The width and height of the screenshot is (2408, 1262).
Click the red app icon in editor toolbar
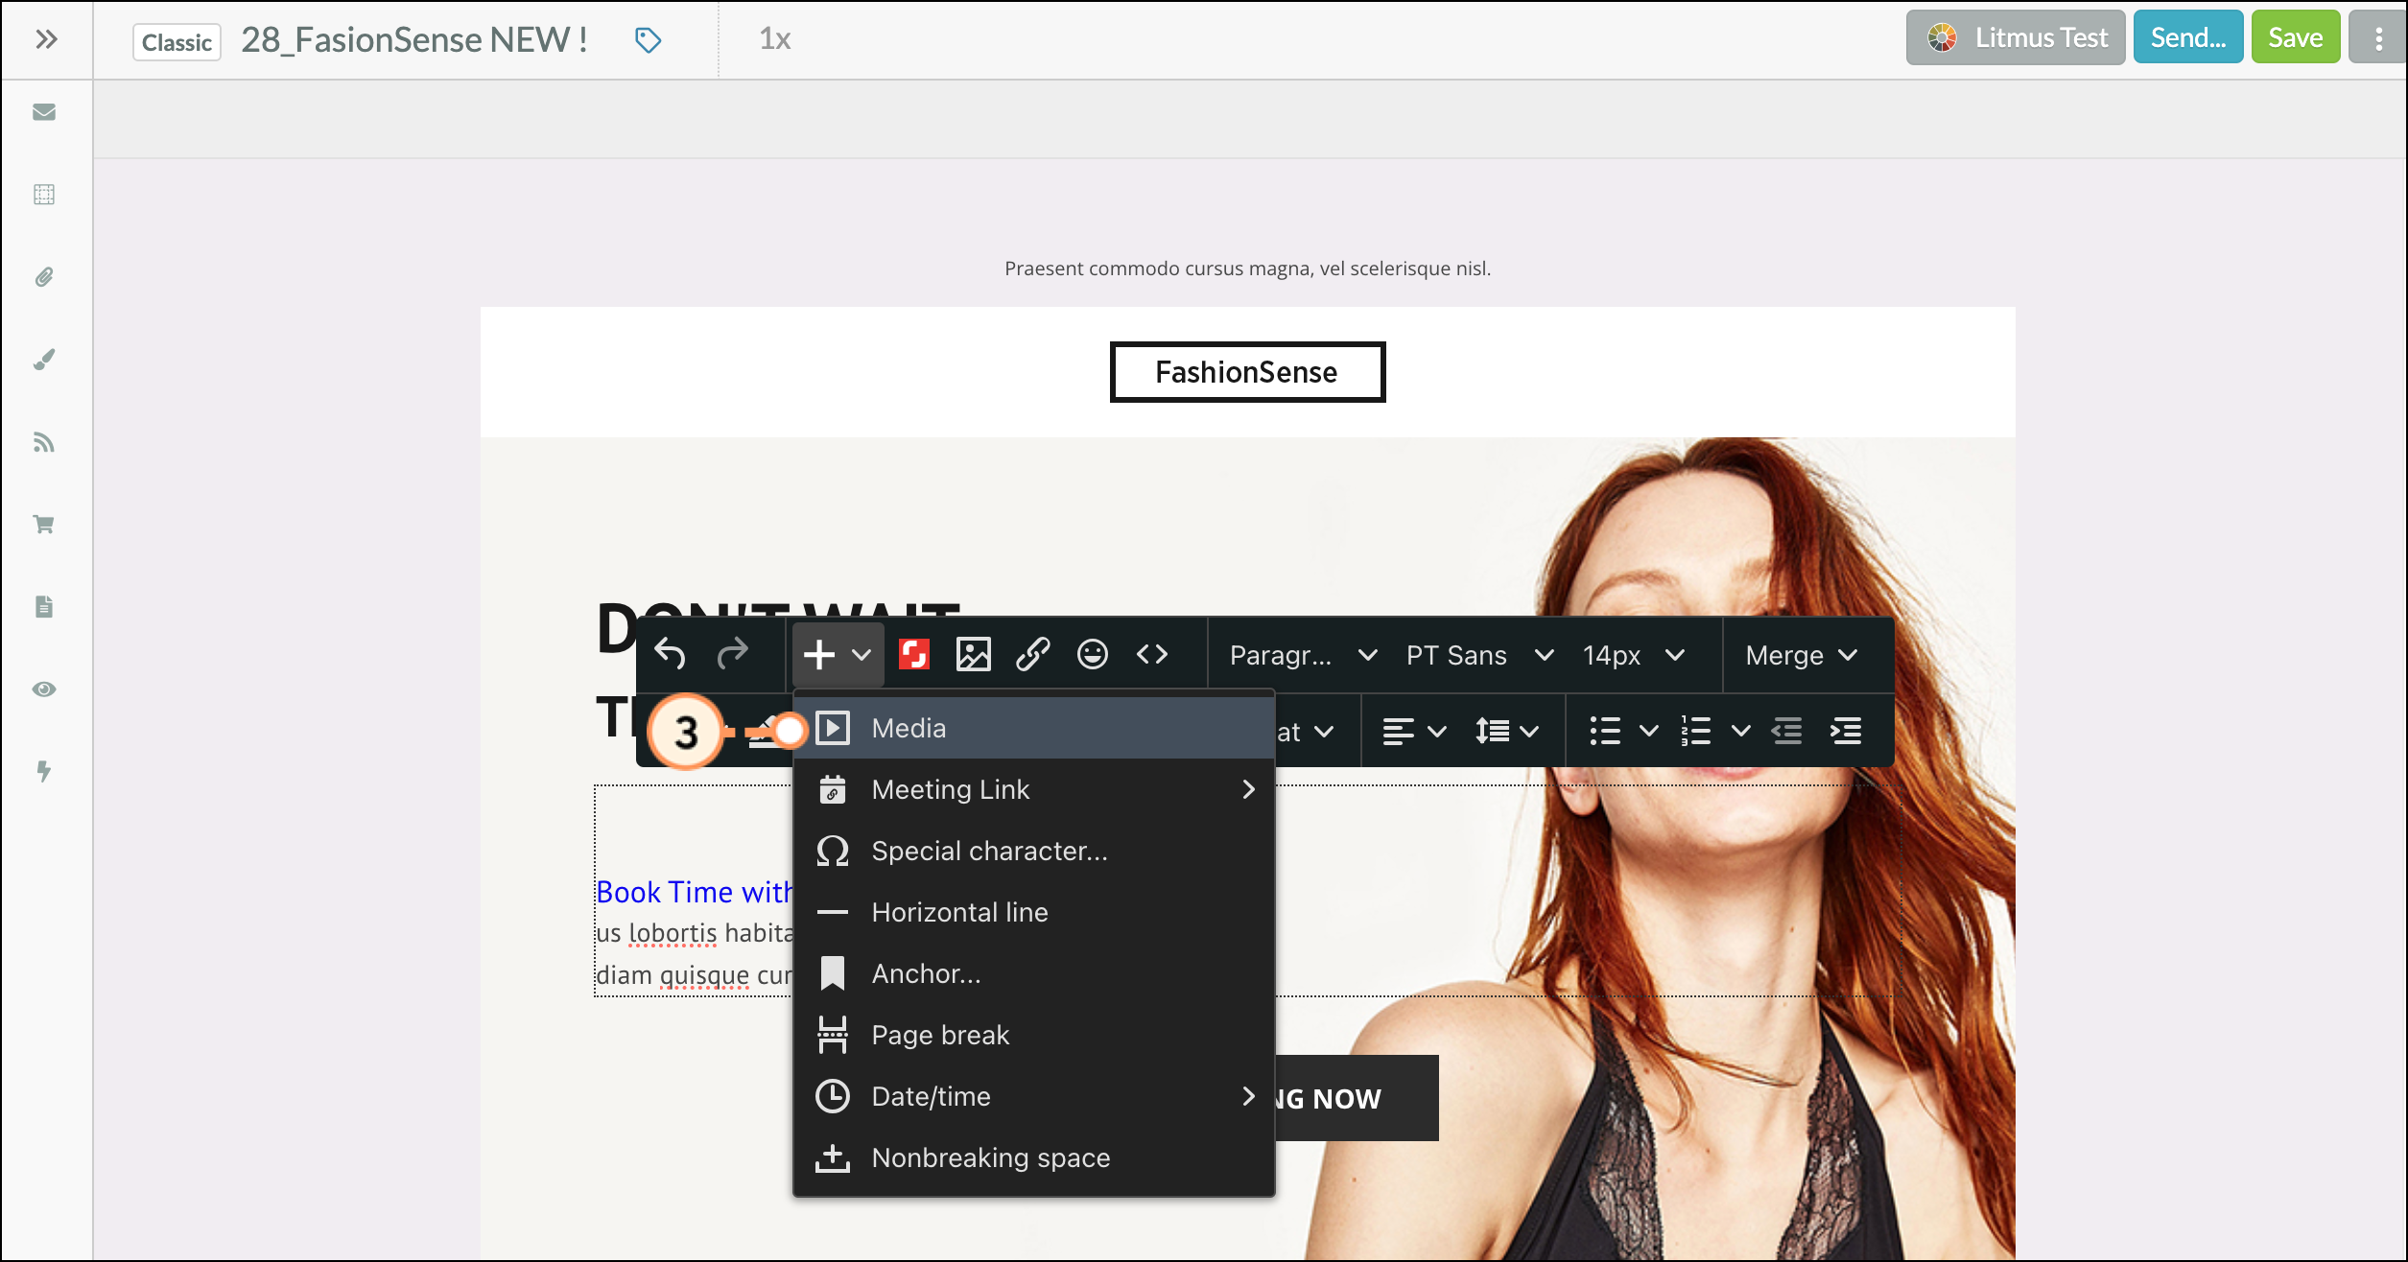(x=914, y=654)
